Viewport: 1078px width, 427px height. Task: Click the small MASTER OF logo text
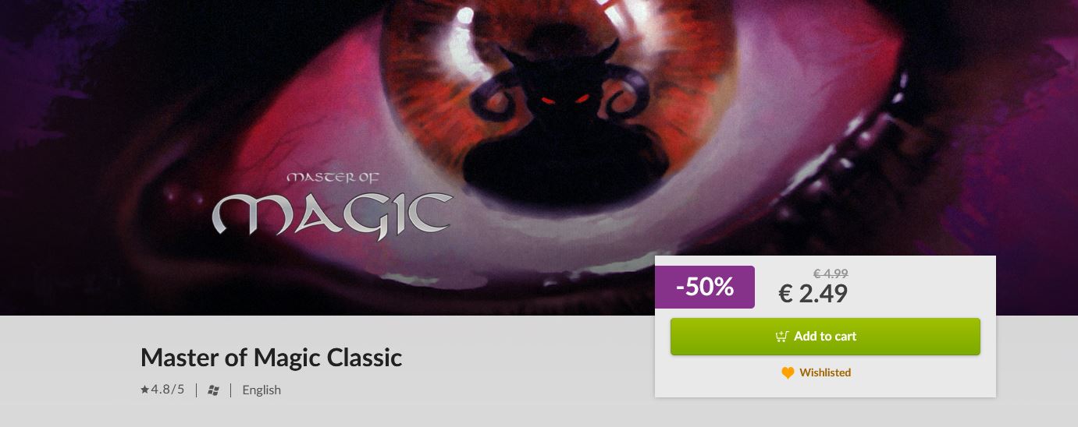[x=332, y=178]
